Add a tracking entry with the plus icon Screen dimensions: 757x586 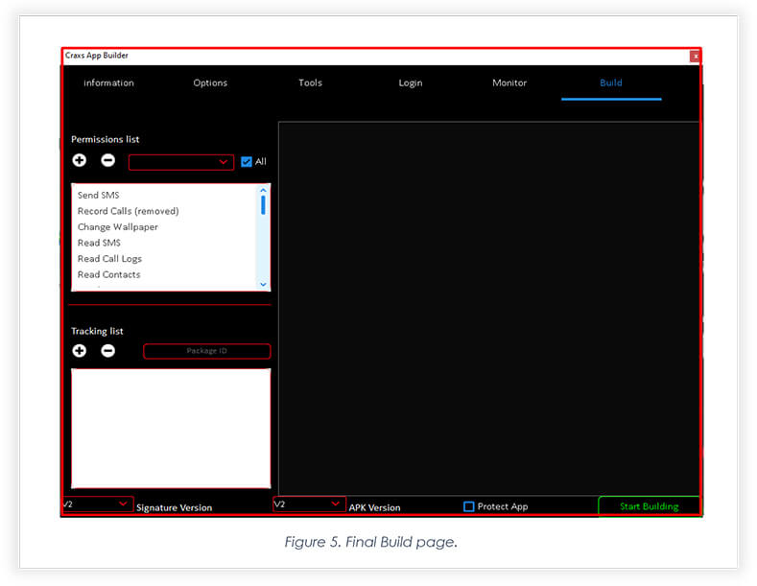click(80, 350)
